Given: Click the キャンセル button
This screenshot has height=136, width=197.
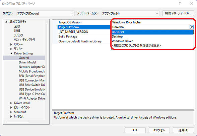Looking at the screenshot, I should [159, 130].
